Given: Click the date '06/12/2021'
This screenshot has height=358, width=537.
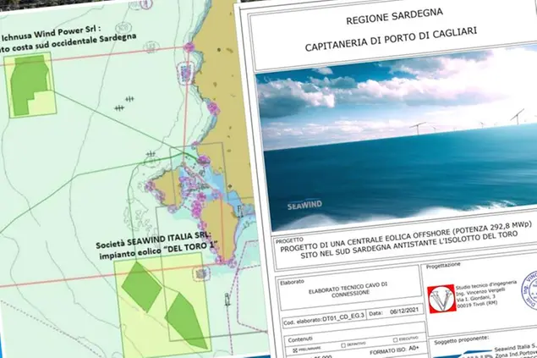Looking at the screenshot, I should [404, 311].
